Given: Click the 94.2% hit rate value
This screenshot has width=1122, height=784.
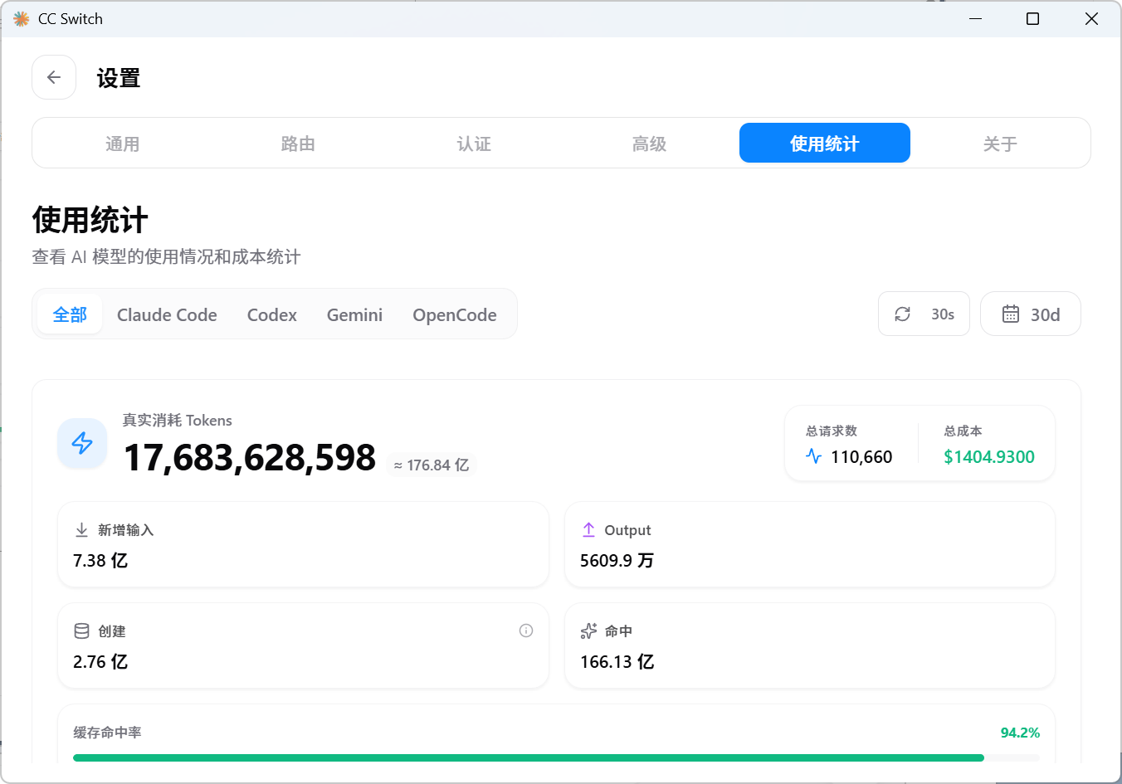Looking at the screenshot, I should (x=1020, y=733).
